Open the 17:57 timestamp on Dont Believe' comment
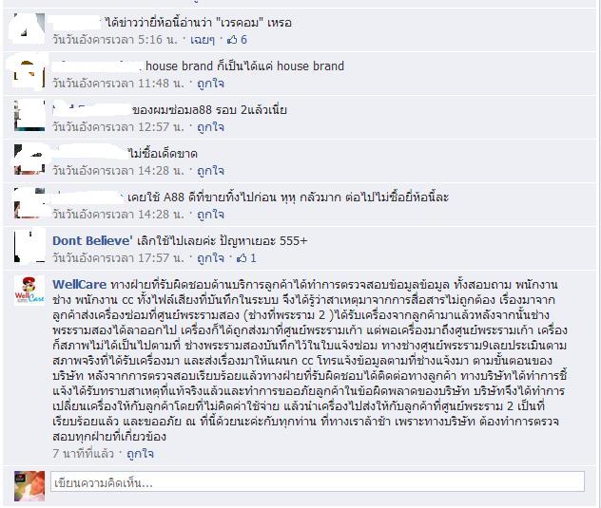Screen dimensions: 601x508 (x=118, y=258)
